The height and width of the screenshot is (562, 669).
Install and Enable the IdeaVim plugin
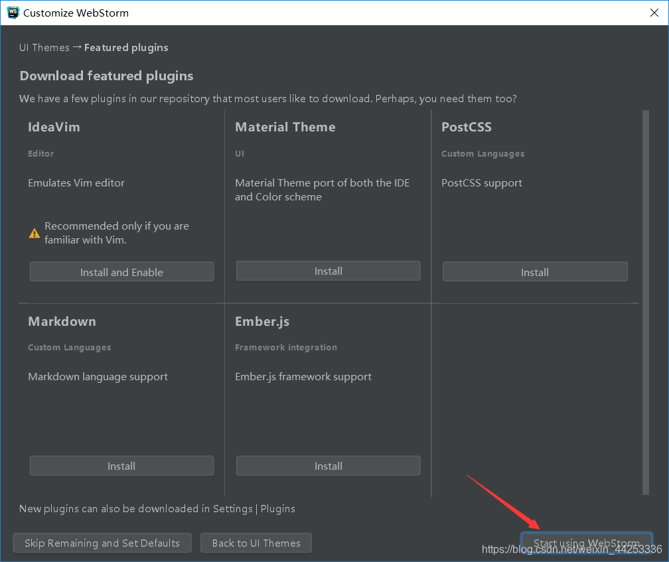121,272
